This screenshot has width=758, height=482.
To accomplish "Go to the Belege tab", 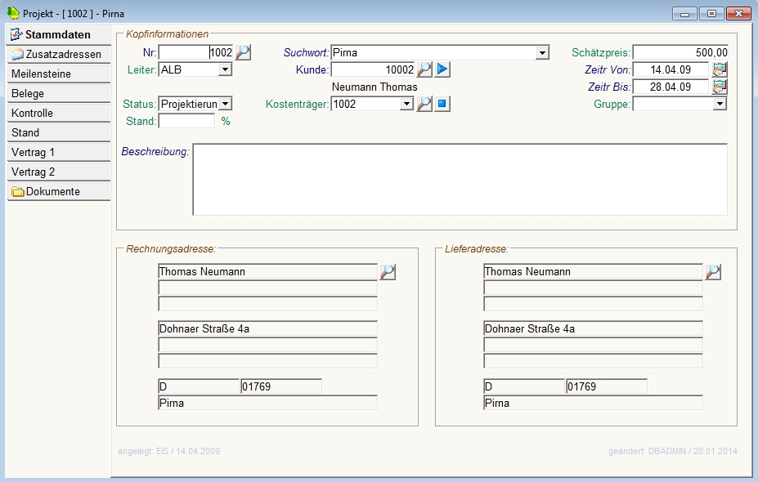I will [x=58, y=94].
